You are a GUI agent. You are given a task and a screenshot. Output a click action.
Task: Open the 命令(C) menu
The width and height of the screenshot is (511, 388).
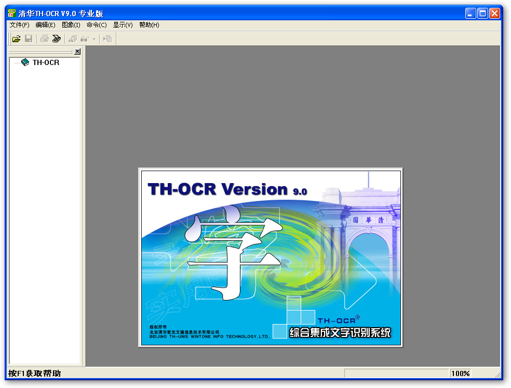click(x=97, y=25)
